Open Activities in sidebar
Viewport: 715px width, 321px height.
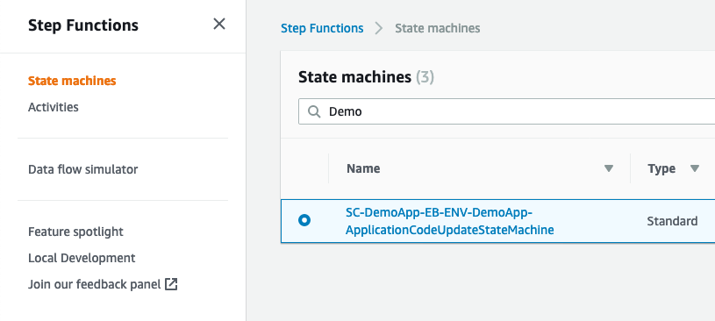click(x=54, y=107)
